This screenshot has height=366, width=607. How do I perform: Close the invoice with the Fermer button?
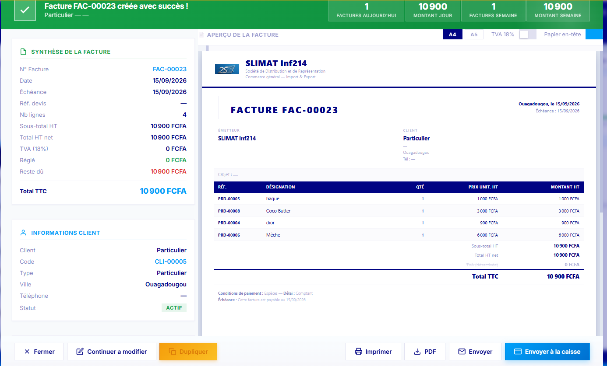(39, 352)
